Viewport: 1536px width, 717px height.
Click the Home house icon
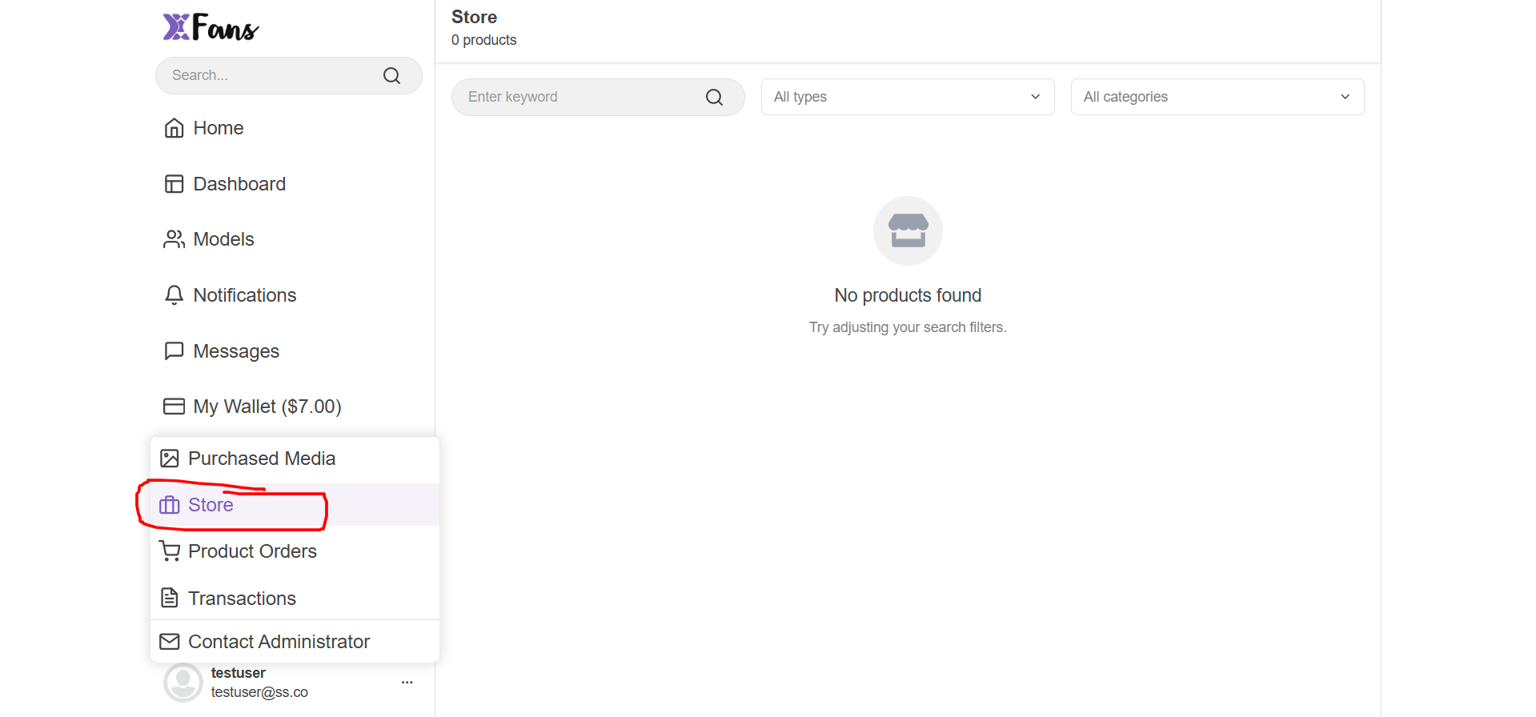pyautogui.click(x=174, y=128)
